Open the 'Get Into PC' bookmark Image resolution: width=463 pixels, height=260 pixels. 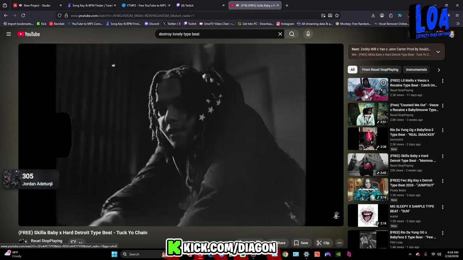click(x=255, y=24)
